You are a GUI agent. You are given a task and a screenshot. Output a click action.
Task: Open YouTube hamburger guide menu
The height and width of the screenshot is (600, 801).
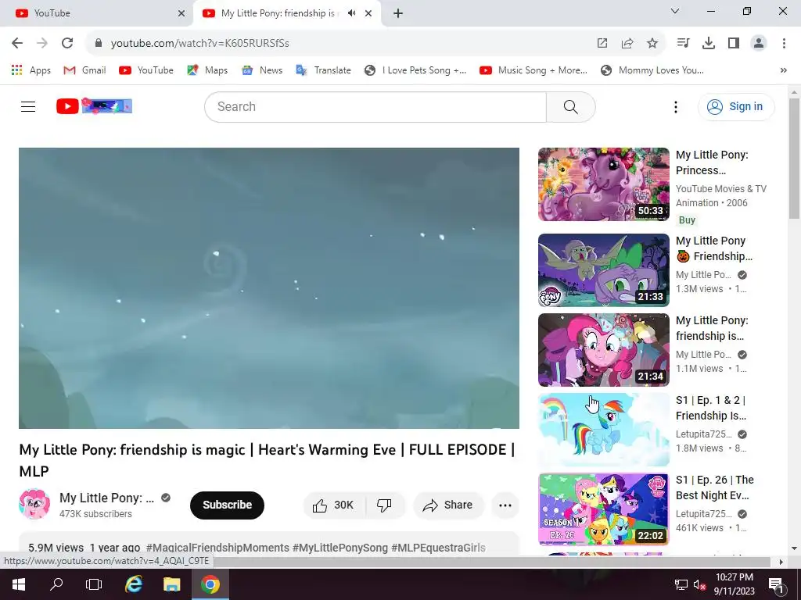(28, 106)
